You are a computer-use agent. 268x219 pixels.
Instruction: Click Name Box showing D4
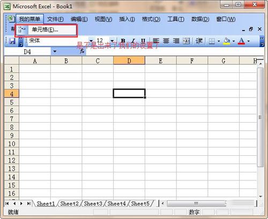(27, 52)
